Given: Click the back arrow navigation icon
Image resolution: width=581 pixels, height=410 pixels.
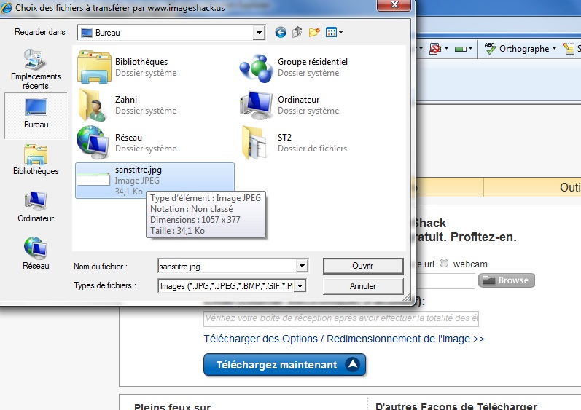Looking at the screenshot, I should pyautogui.click(x=281, y=32).
